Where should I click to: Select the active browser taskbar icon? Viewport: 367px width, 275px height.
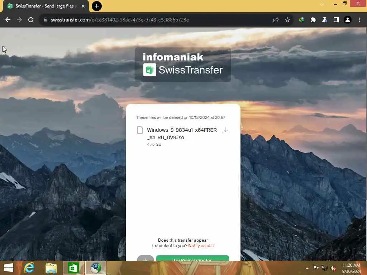(x=95, y=268)
